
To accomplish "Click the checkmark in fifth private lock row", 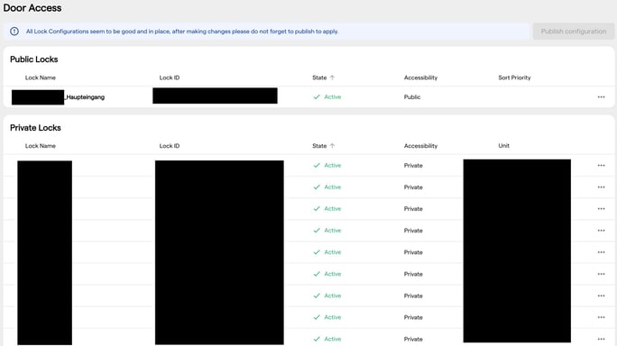I will (x=317, y=252).
